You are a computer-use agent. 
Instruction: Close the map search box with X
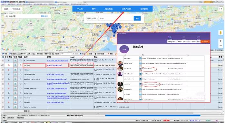click(x=142, y=14)
